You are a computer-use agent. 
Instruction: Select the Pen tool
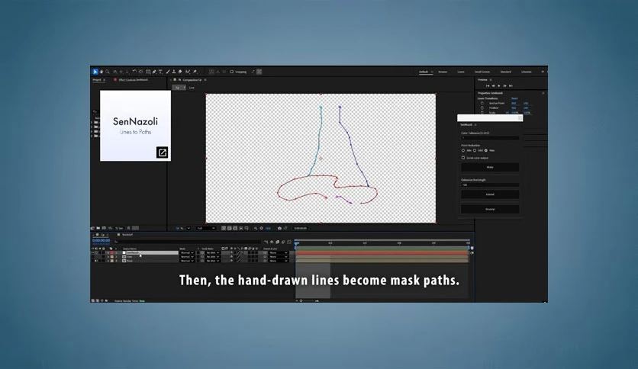[x=154, y=72]
